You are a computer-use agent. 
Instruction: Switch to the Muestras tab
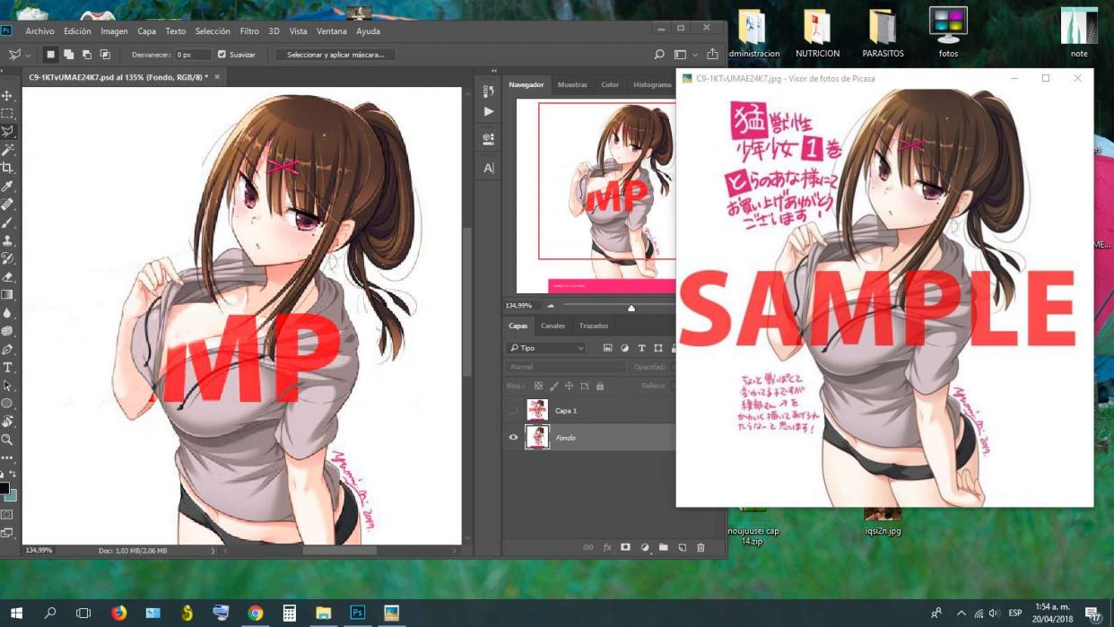572,84
